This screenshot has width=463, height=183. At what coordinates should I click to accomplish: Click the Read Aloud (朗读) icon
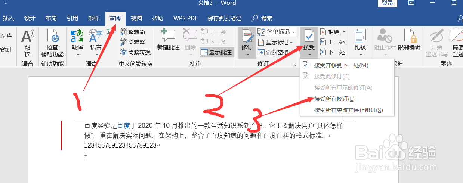tap(27, 36)
